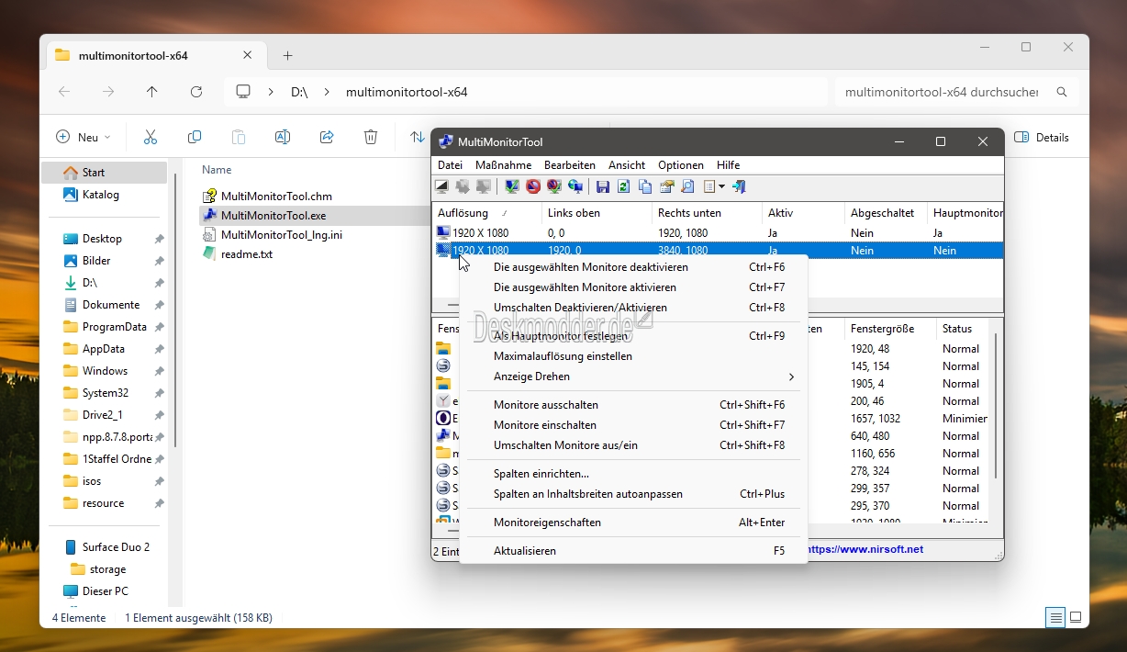Click the Explorer back arrow

point(64,92)
